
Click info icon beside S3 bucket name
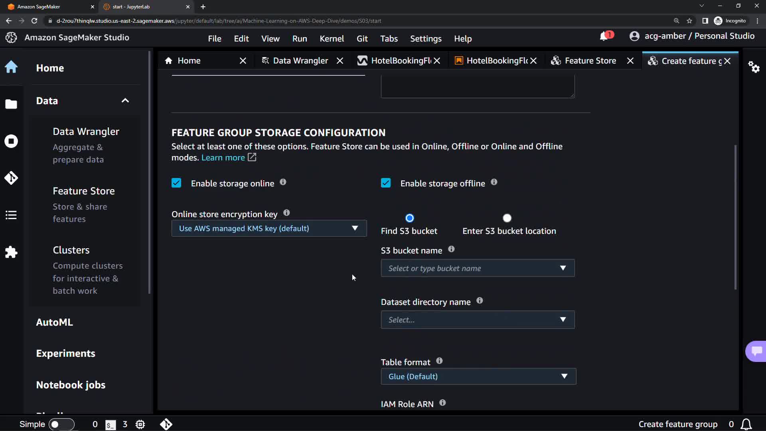tap(451, 249)
